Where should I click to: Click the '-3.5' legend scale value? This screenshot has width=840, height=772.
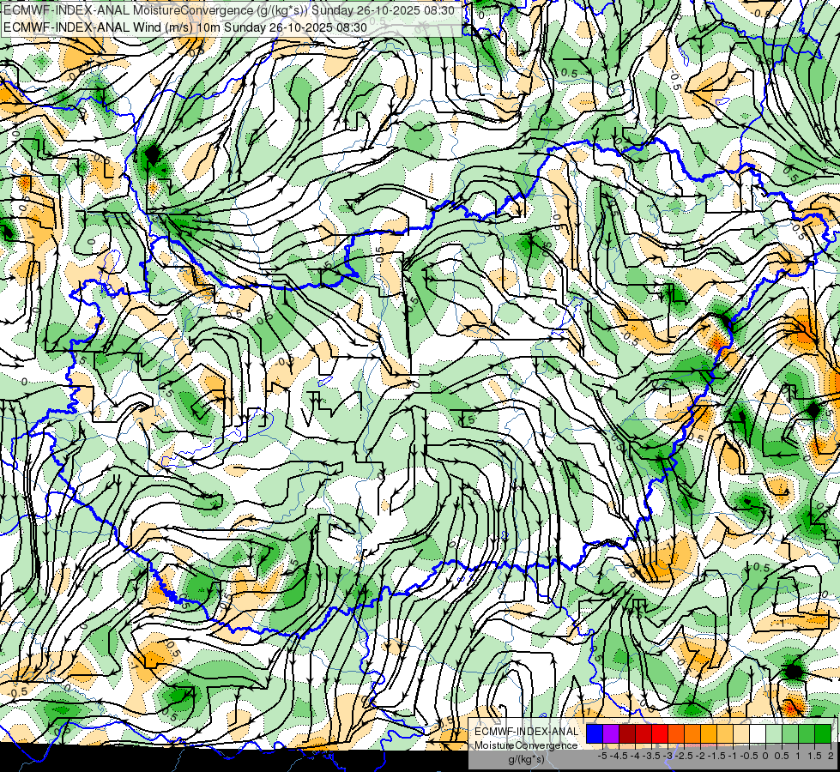[651, 756]
